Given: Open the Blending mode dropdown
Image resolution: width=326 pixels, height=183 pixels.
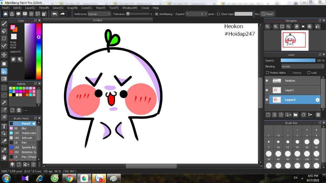Looking at the screenshot, I should [x=302, y=66].
